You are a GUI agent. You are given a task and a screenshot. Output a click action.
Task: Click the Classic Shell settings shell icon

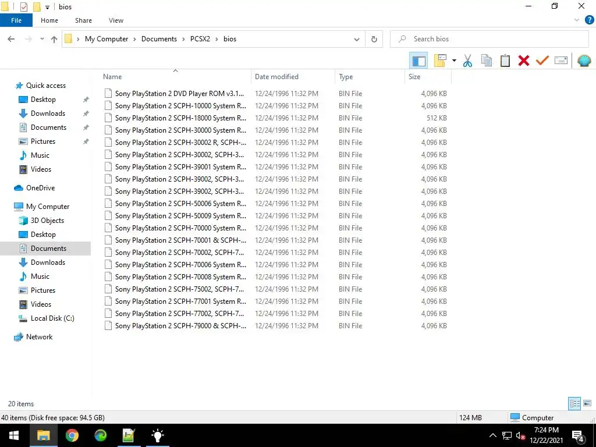pyautogui.click(x=584, y=61)
